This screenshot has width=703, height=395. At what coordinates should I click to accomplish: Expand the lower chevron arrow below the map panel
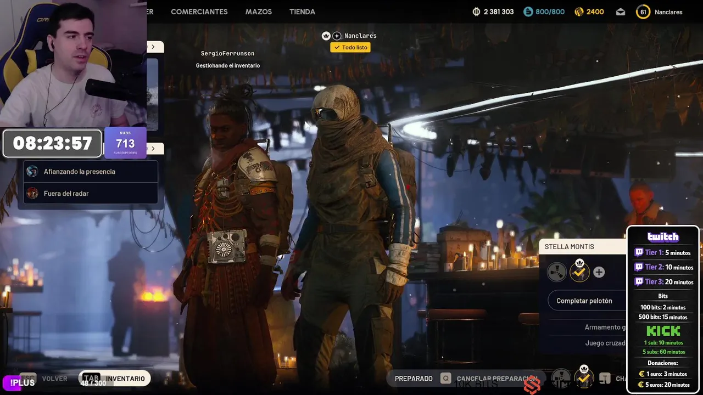pos(153,149)
